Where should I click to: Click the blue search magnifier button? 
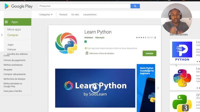[x=135, y=6]
